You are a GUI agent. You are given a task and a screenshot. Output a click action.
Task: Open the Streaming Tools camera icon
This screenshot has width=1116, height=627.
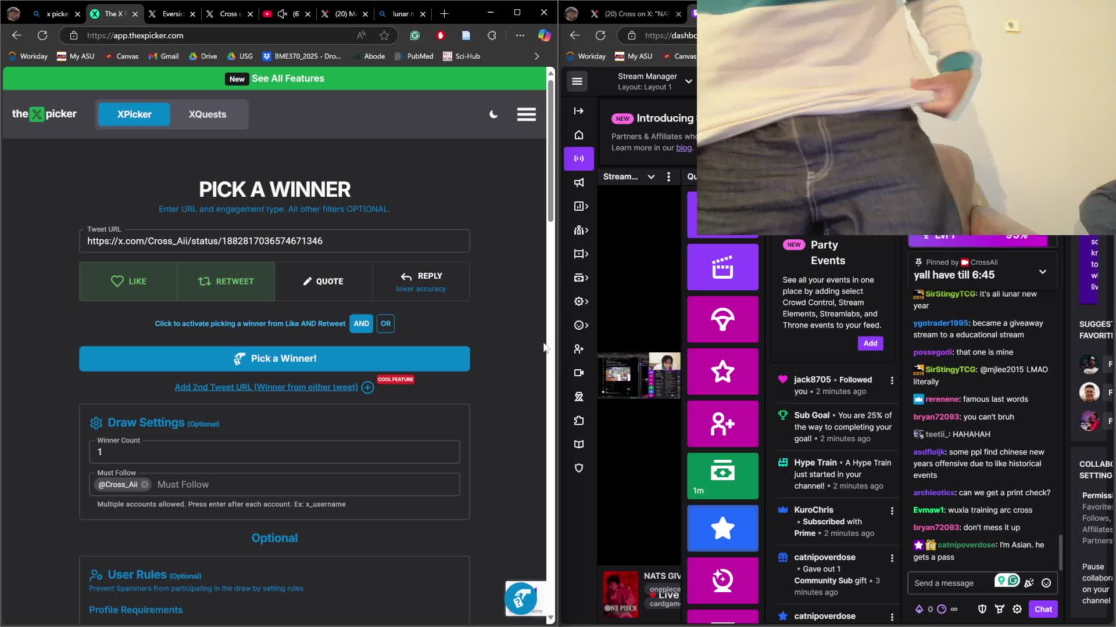(578, 373)
